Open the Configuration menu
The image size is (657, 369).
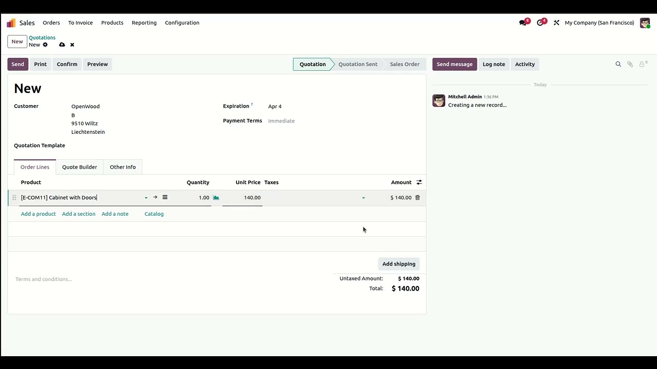tap(182, 23)
